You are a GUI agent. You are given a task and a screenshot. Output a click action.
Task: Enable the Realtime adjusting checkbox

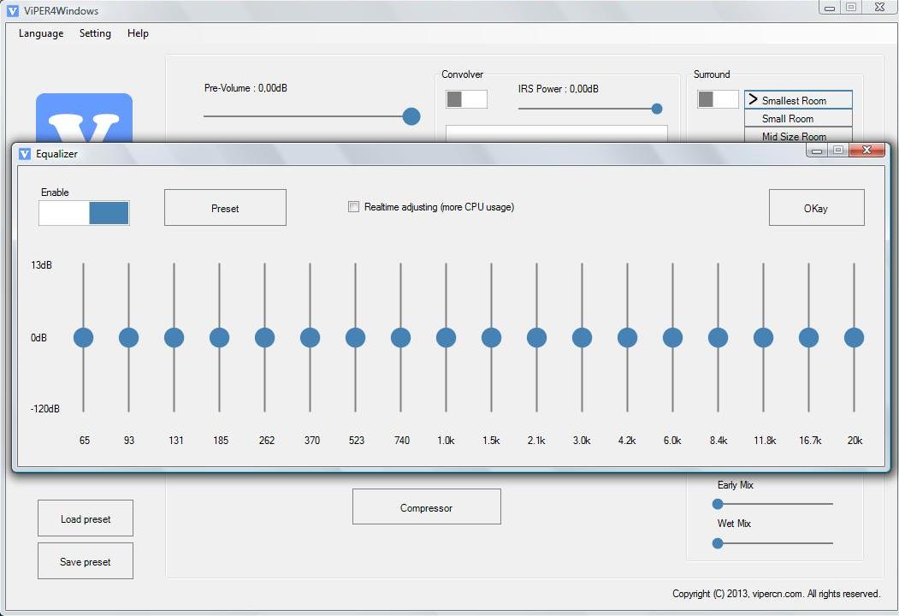(x=353, y=207)
